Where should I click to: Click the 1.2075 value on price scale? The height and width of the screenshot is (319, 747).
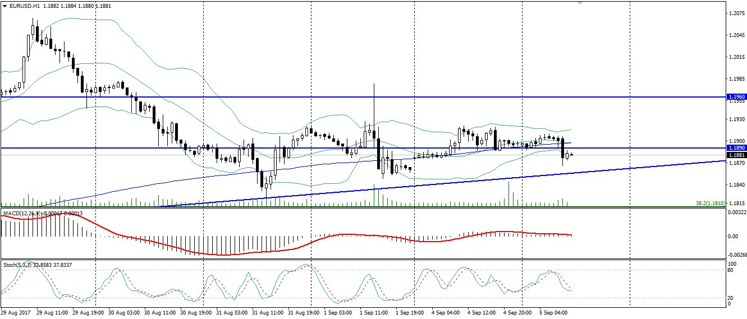click(736, 13)
